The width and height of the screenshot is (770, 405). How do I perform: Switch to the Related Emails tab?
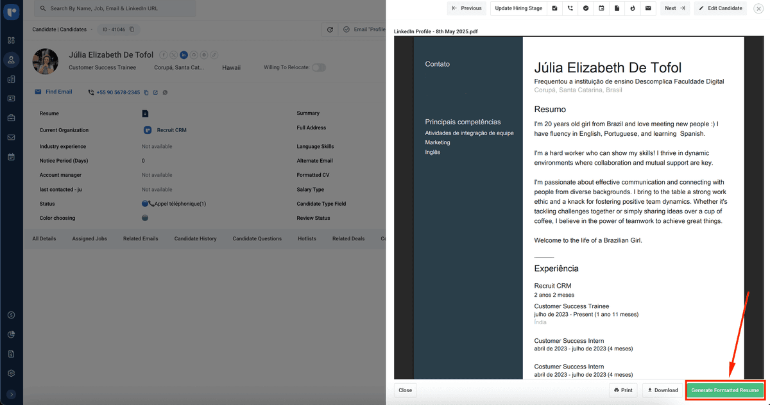pyautogui.click(x=141, y=238)
